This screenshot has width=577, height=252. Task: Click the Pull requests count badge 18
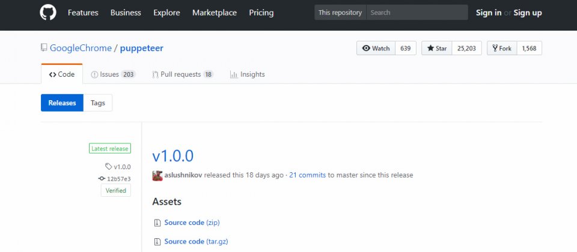[209, 74]
